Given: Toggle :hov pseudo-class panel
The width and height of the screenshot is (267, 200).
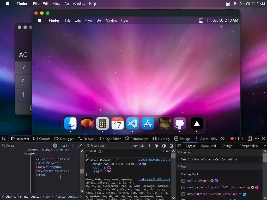Looking at the screenshot, I should (135, 146).
